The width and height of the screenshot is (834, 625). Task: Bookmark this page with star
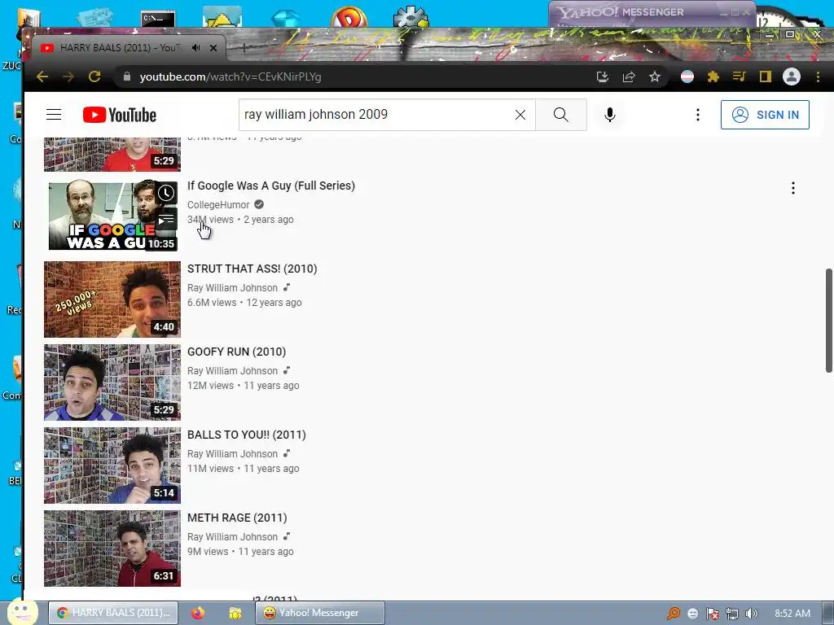click(x=655, y=77)
